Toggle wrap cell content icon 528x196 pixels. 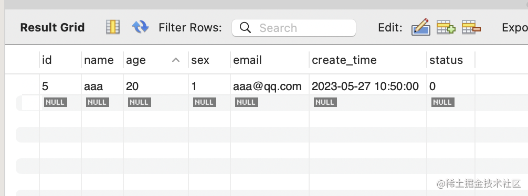(x=113, y=27)
